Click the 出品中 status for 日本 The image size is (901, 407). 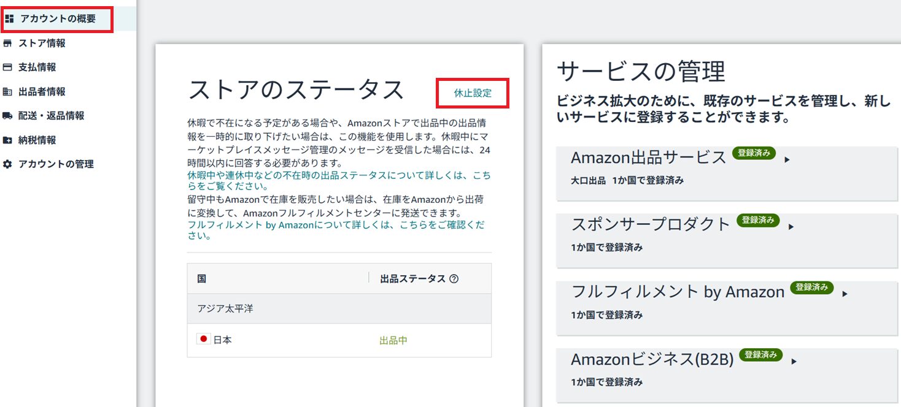point(393,340)
